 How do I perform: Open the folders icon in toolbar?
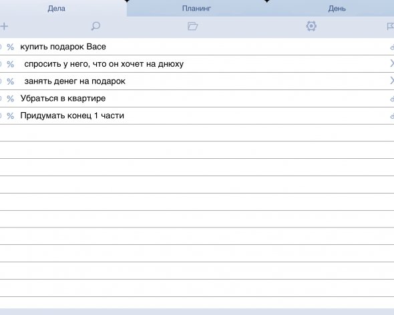[x=193, y=26]
